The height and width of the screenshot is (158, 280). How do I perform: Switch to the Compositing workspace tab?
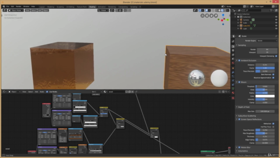click(x=123, y=7)
